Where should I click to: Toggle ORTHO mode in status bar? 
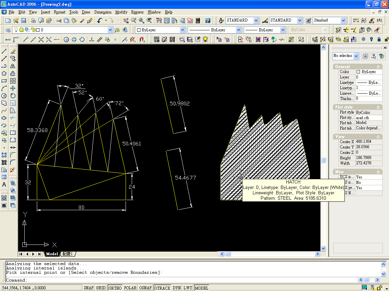pyautogui.click(x=115, y=288)
